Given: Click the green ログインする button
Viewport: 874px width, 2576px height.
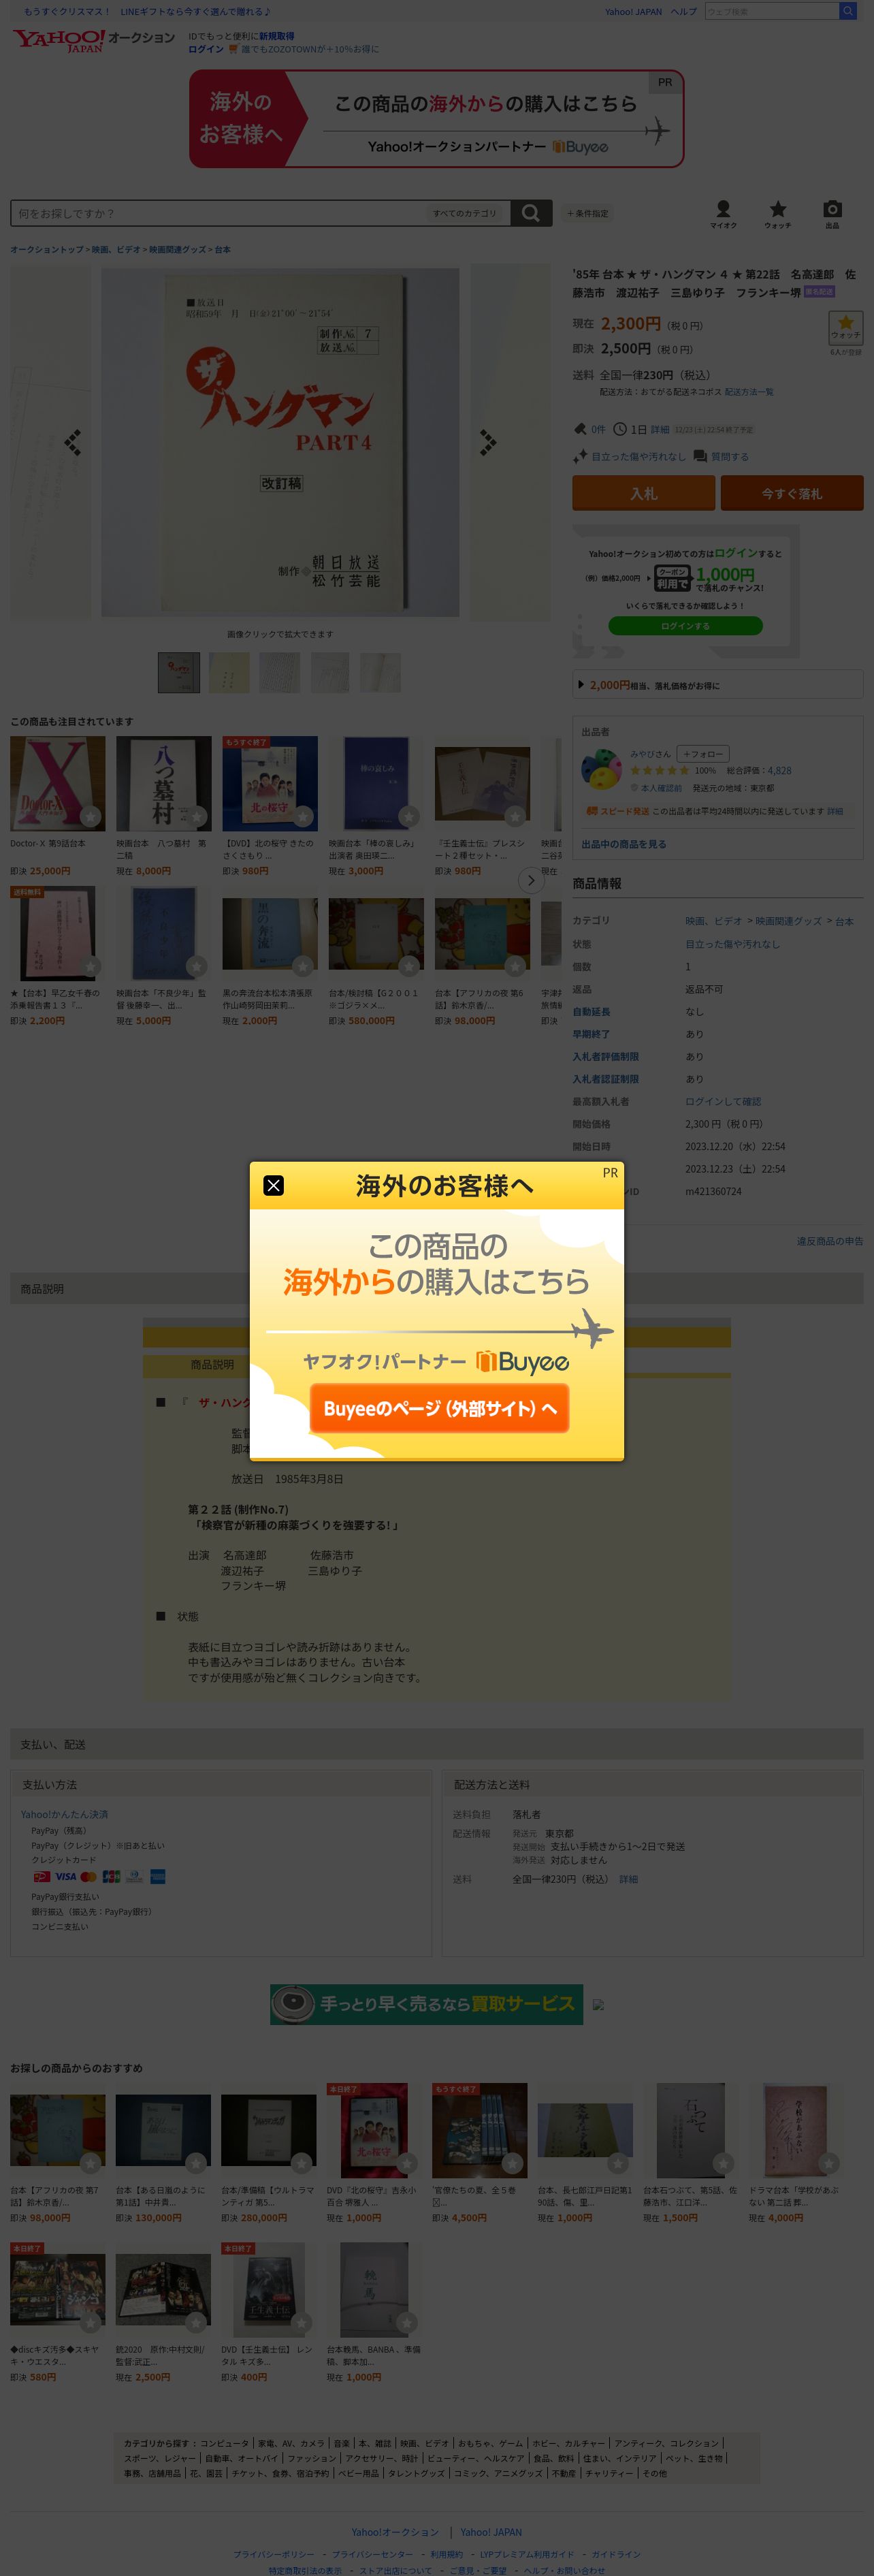Looking at the screenshot, I should click(685, 625).
